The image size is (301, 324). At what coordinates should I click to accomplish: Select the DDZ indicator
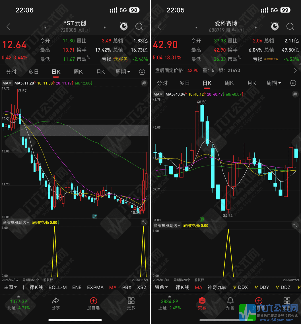[283, 287]
